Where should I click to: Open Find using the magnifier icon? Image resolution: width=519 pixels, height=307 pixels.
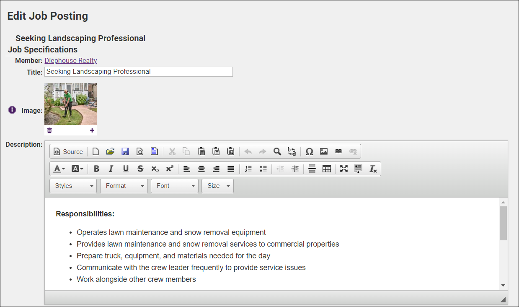click(x=277, y=152)
